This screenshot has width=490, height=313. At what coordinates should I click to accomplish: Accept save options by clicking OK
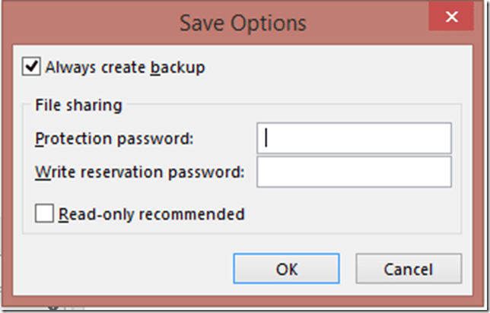[287, 269]
